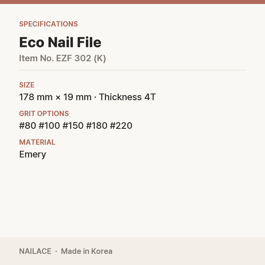
Task: Select the #180 grit option
Action: click(x=97, y=126)
